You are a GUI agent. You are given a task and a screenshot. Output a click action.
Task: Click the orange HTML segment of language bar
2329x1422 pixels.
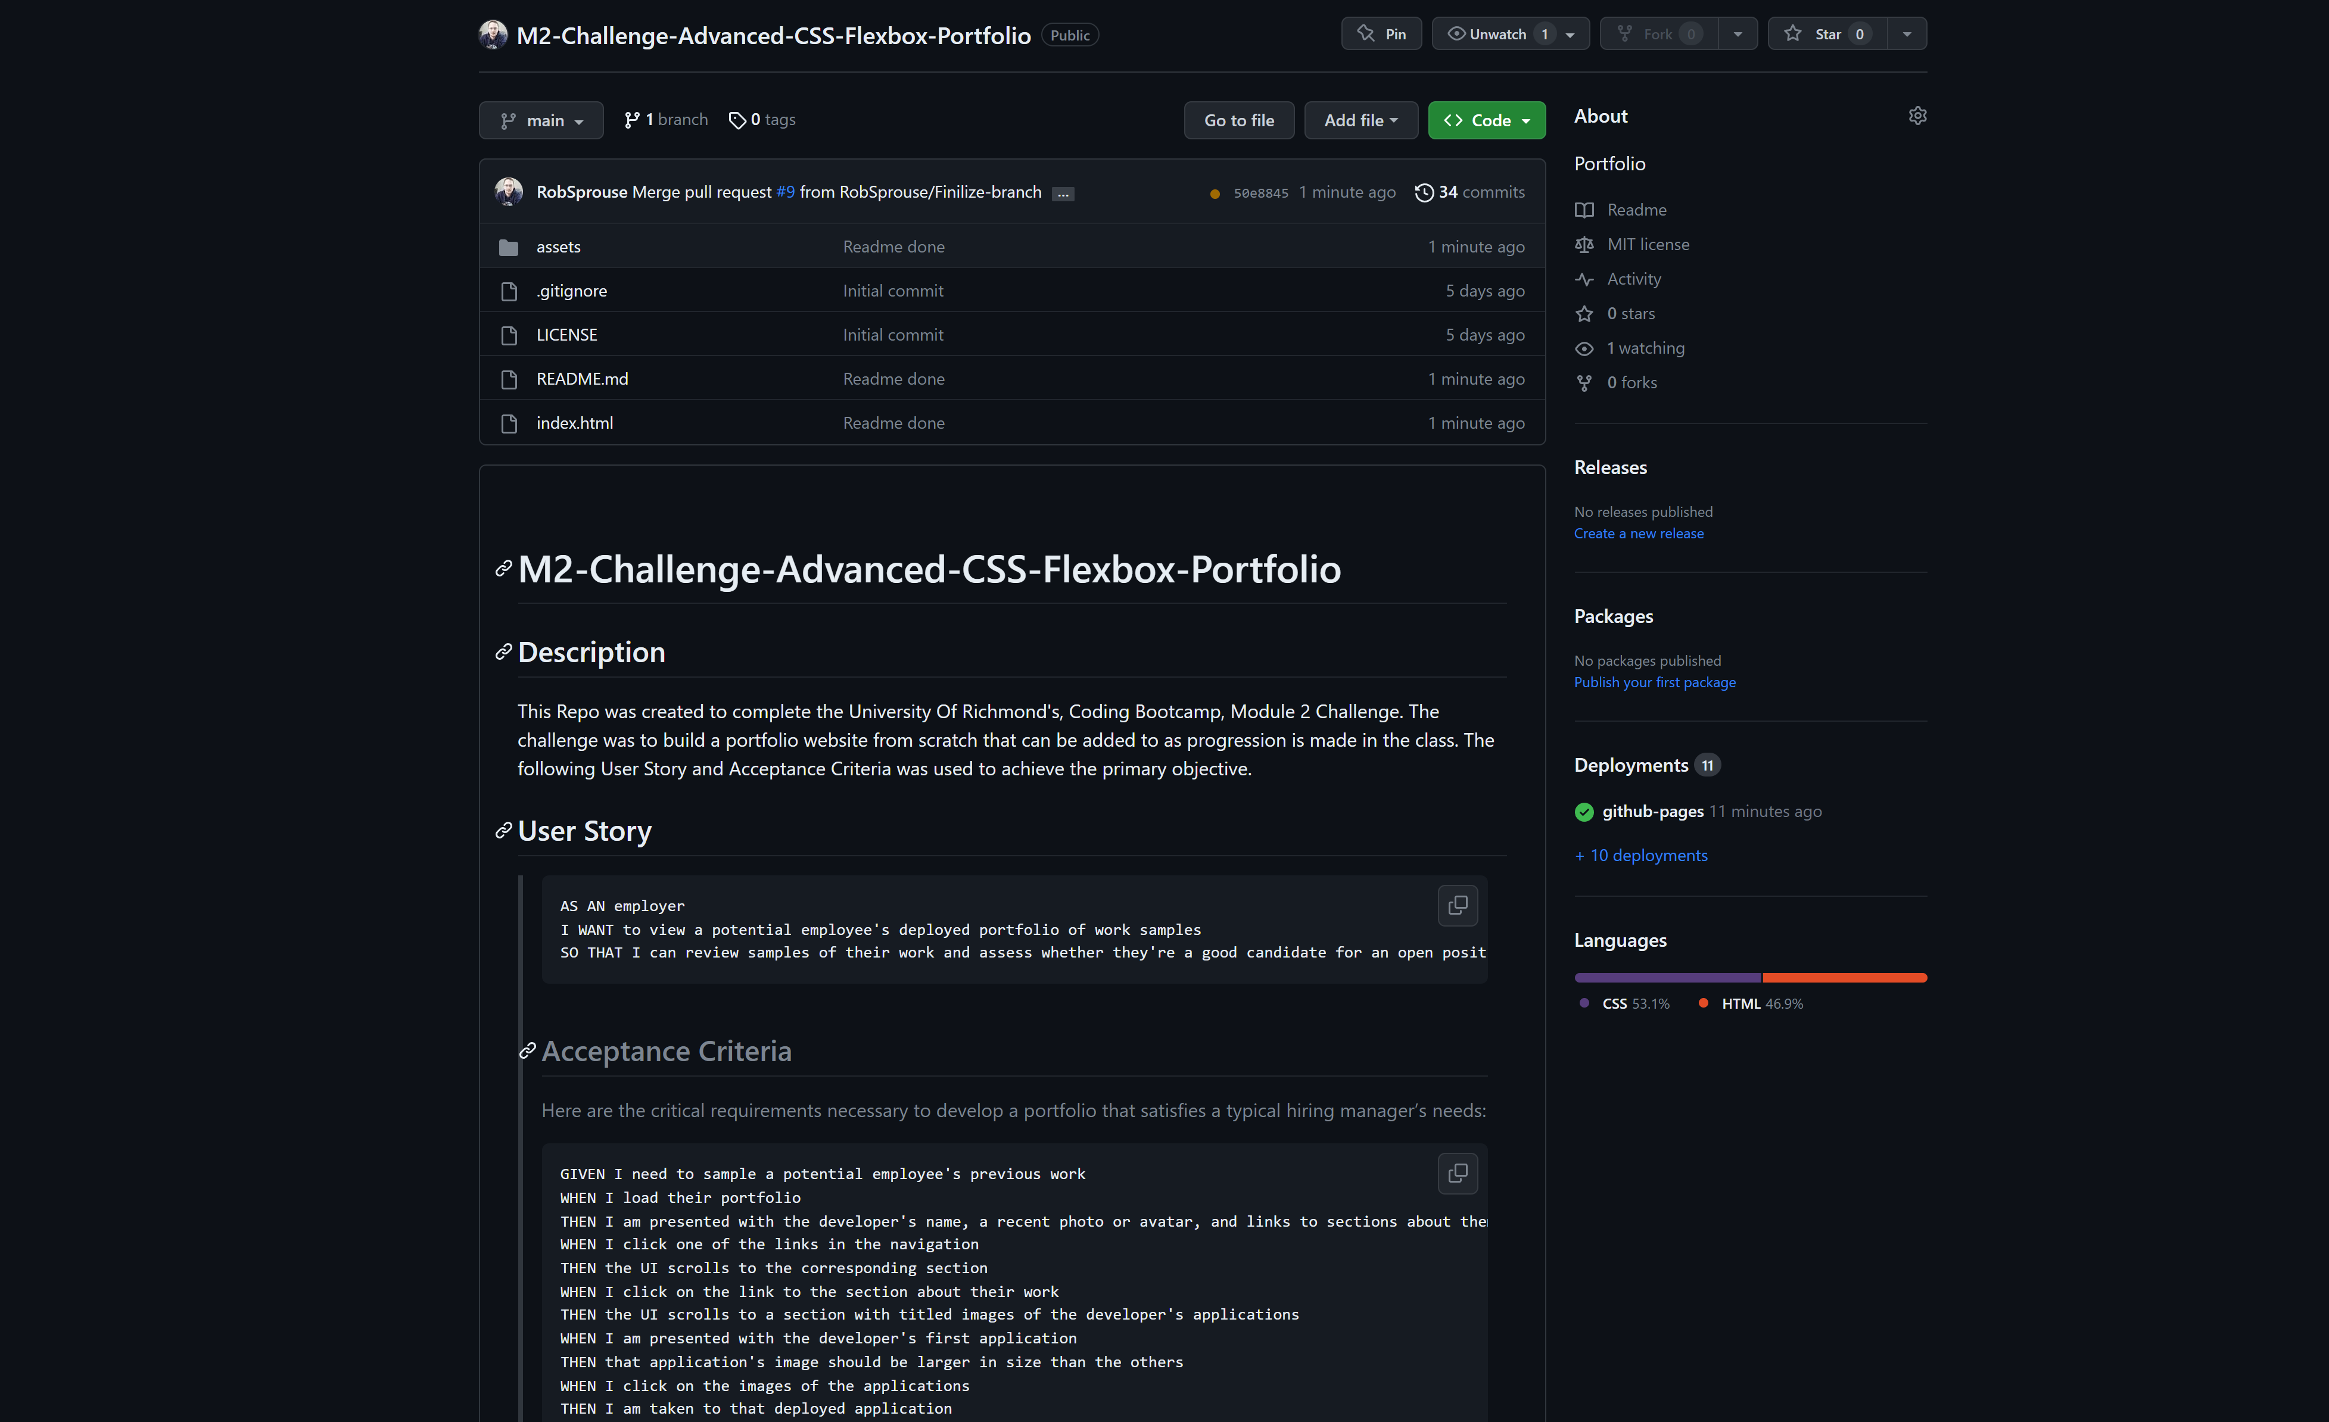[x=1844, y=977]
